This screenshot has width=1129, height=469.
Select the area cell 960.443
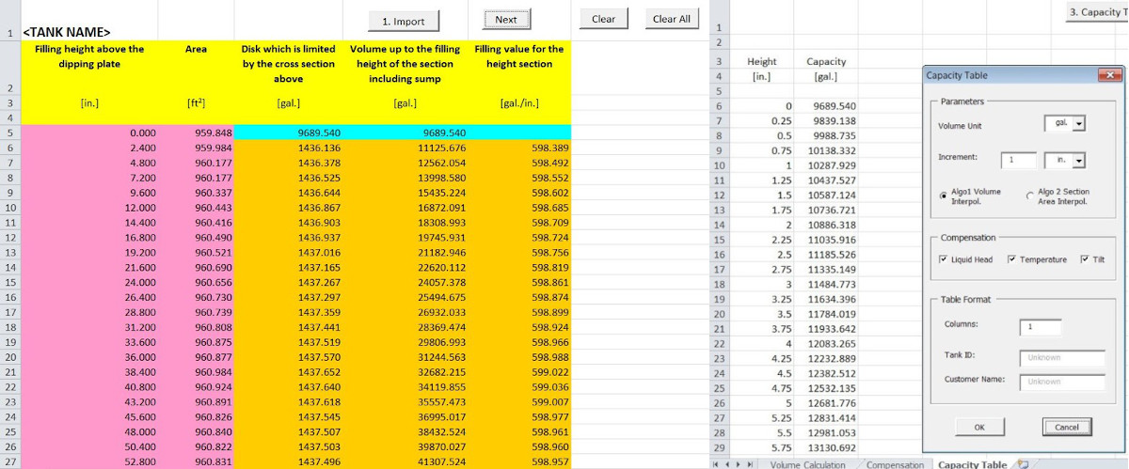pyautogui.click(x=197, y=208)
